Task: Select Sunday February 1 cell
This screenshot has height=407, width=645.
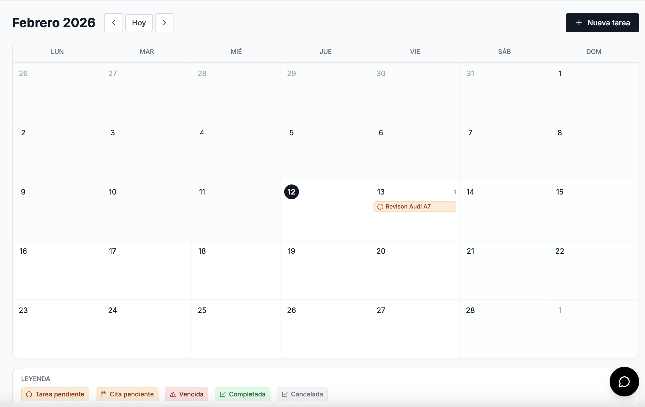Action: [x=593, y=92]
